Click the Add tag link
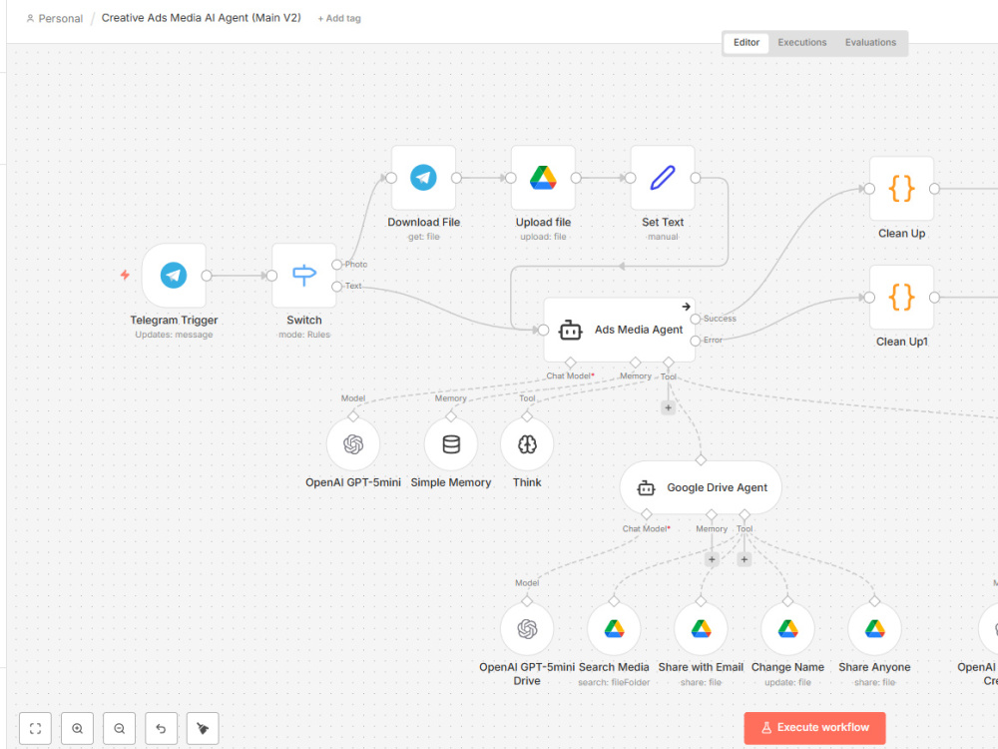The height and width of the screenshot is (749, 998). tap(339, 18)
